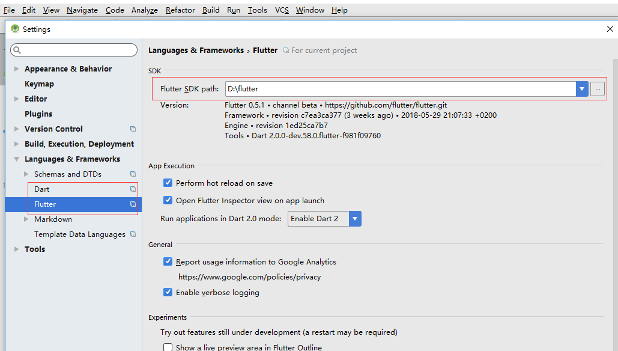Select the Dart settings page

tap(42, 189)
